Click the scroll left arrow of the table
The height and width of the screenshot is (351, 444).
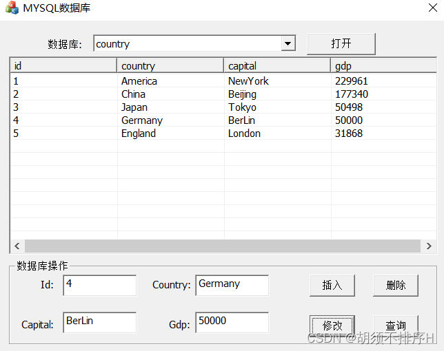point(17,246)
